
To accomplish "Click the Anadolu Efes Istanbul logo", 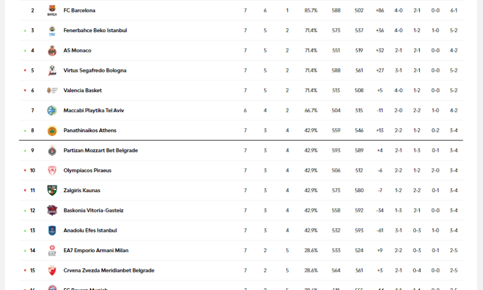I will click(52, 230).
